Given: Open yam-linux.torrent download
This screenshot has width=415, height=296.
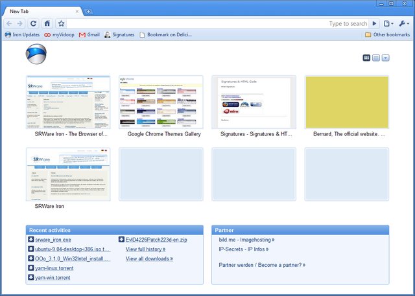Looking at the screenshot, I should tap(54, 268).
